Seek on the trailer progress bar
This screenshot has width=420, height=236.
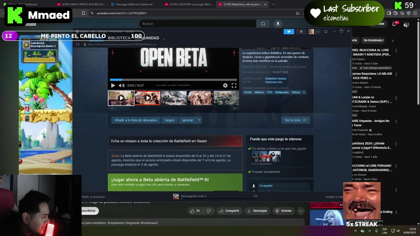click(173, 80)
